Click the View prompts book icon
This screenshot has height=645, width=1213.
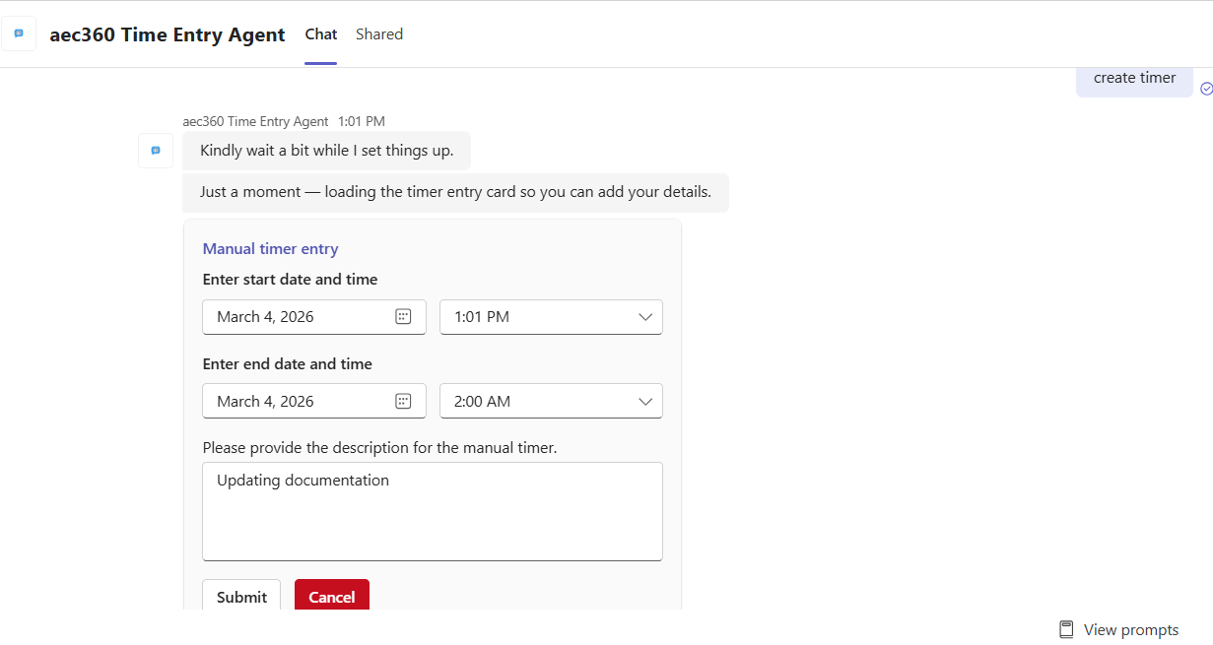(1066, 630)
